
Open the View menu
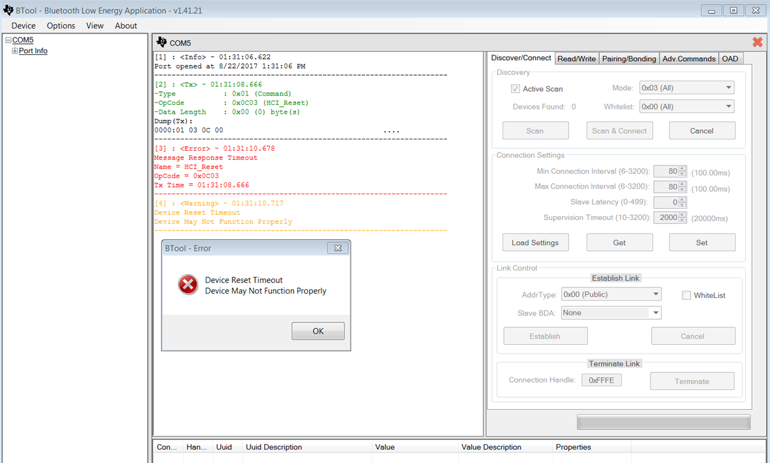coord(95,26)
